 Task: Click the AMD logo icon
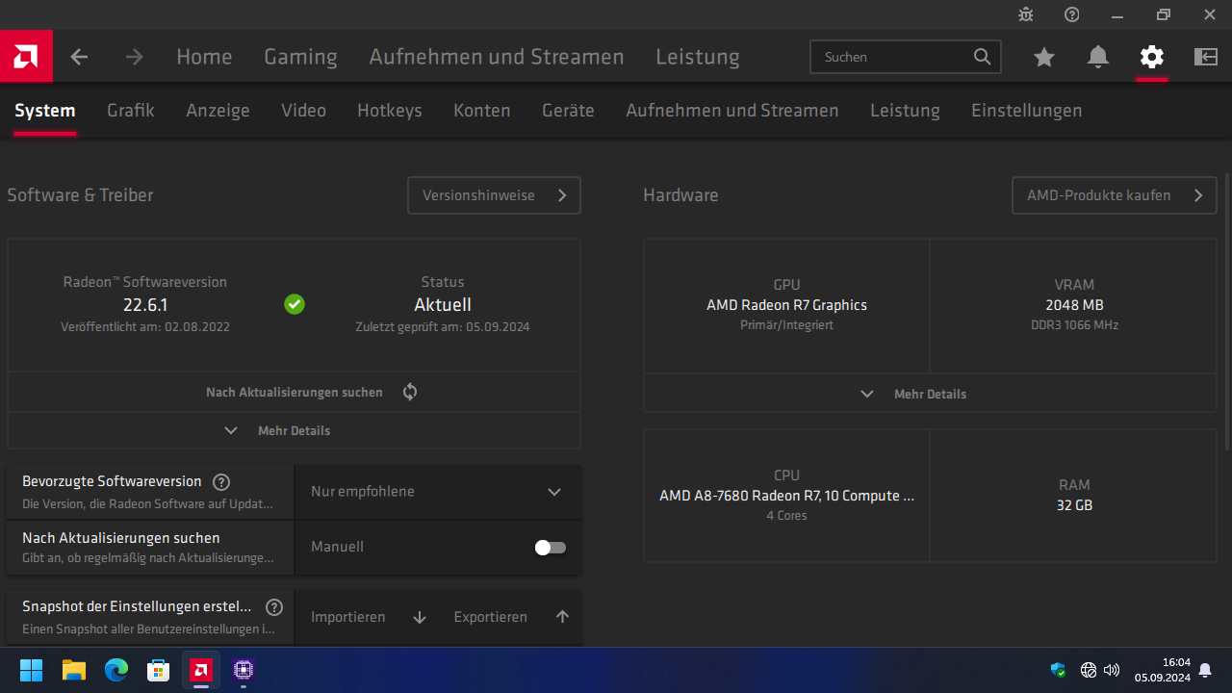click(x=26, y=57)
